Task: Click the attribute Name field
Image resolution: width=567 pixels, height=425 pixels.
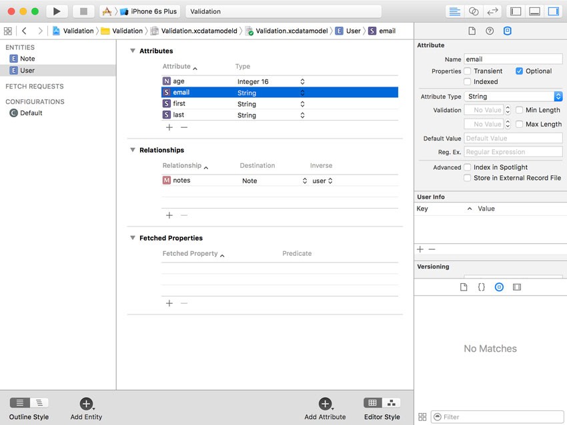Action: [513, 59]
